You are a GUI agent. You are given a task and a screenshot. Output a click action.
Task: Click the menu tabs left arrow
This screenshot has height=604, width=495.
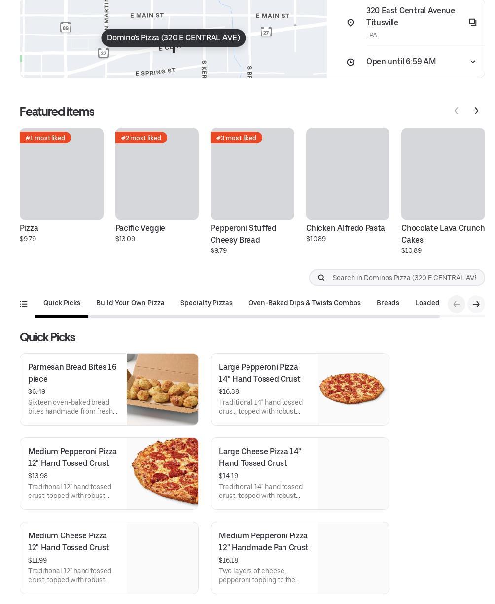pyautogui.click(x=457, y=304)
